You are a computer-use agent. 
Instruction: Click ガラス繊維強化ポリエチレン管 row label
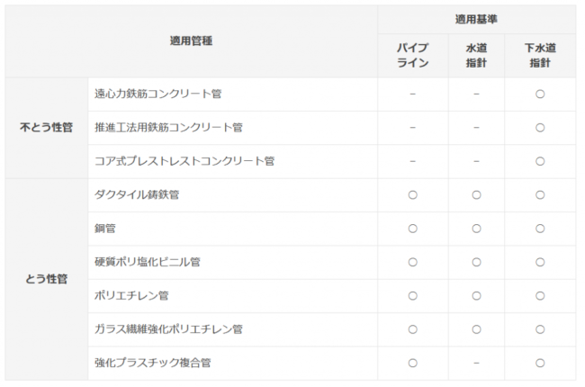tap(168, 329)
